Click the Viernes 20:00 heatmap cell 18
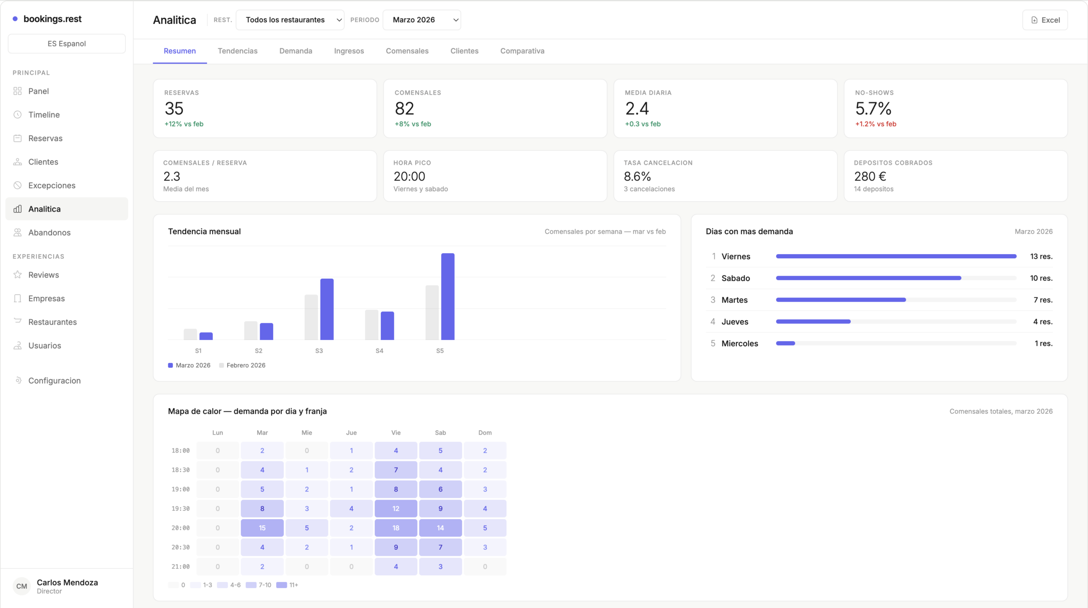The height and width of the screenshot is (608, 1088). (396, 528)
